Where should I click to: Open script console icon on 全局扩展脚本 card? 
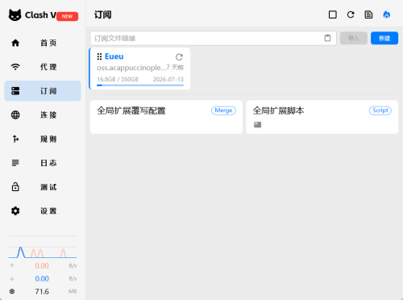[x=257, y=125]
